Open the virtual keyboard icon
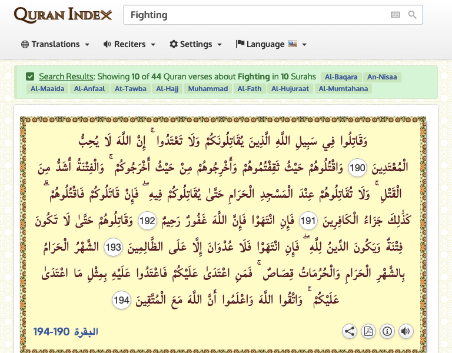Viewport: 452px width, 353px height. pos(395,15)
